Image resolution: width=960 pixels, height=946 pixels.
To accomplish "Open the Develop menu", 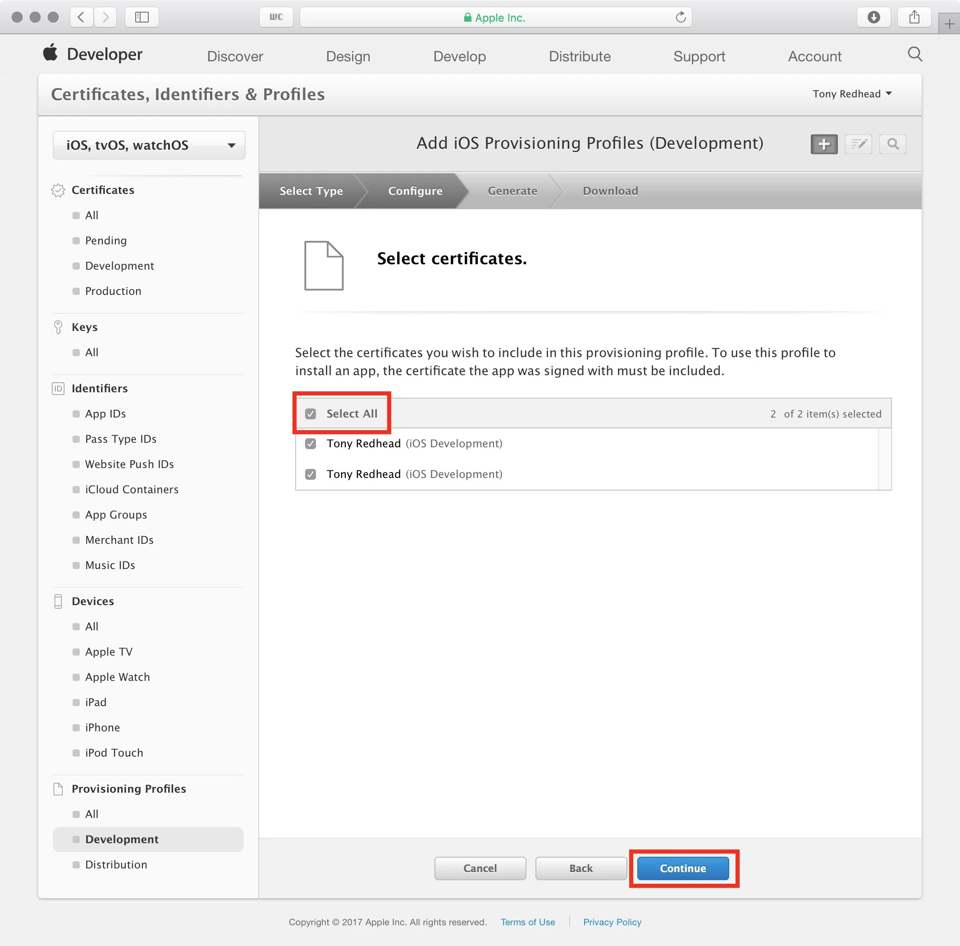I will [x=459, y=56].
